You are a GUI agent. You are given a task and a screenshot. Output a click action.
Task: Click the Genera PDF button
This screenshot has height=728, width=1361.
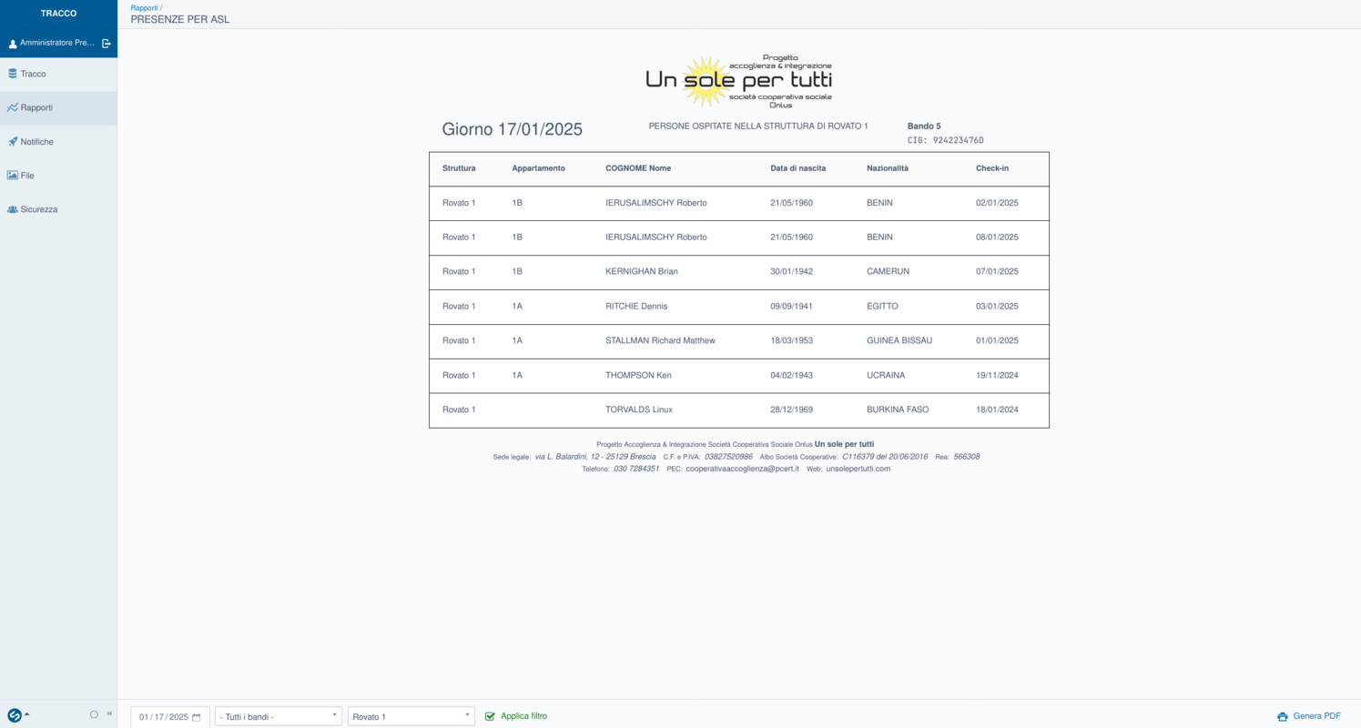pos(1309,716)
